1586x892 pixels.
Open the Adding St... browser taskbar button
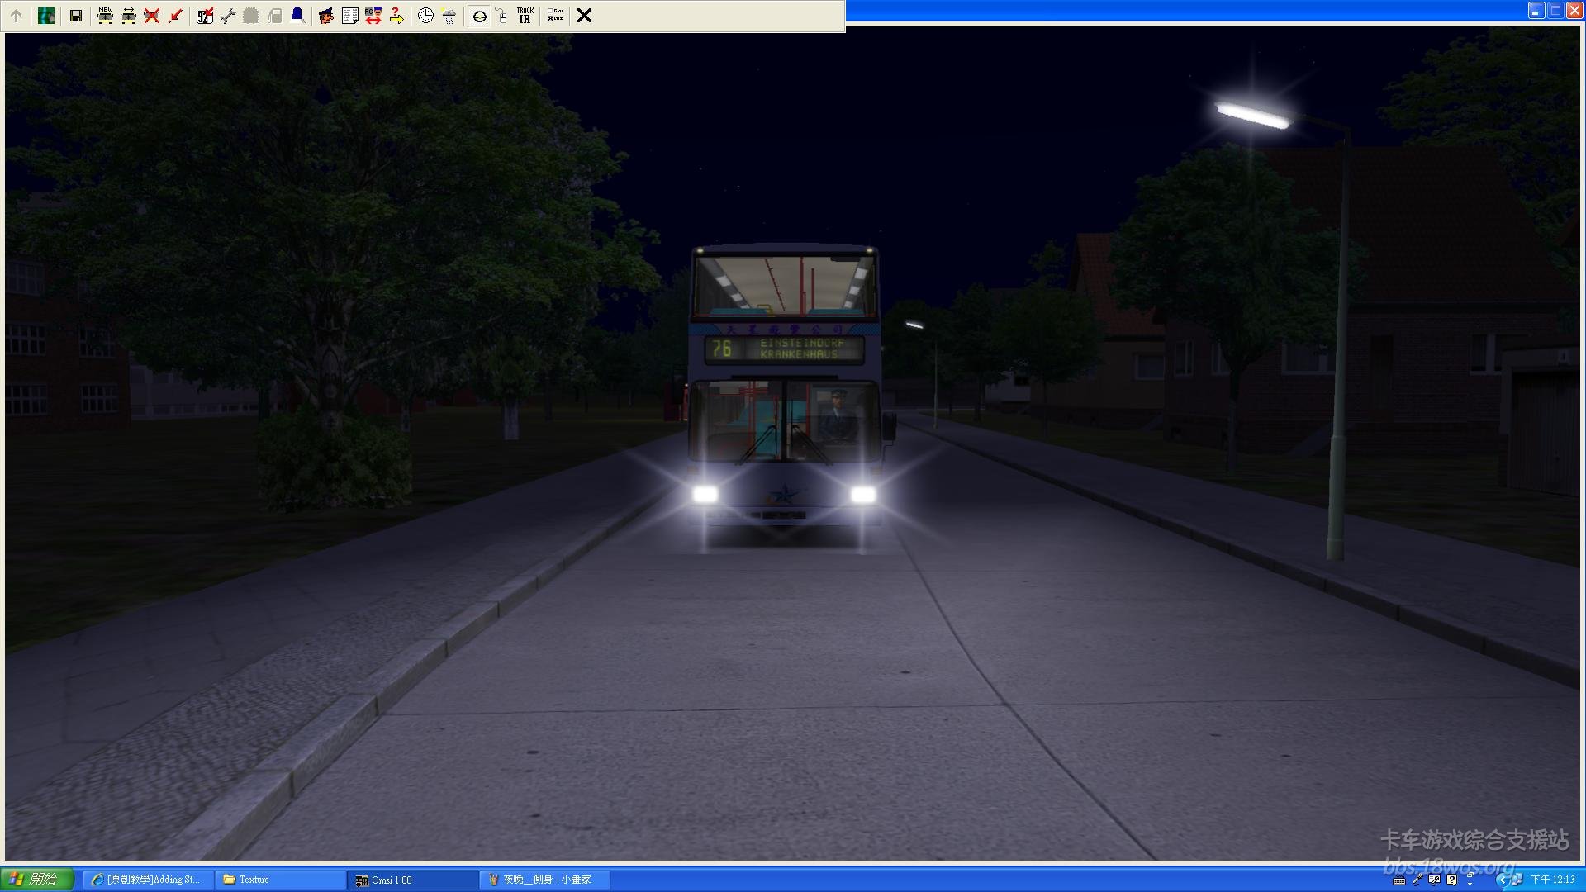pos(149,880)
